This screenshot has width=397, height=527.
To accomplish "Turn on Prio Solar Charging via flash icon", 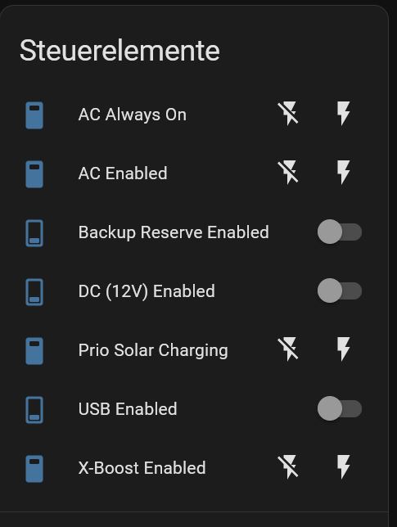I will pos(343,349).
